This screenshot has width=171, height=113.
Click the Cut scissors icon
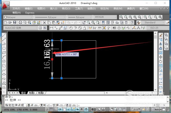point(44,22)
